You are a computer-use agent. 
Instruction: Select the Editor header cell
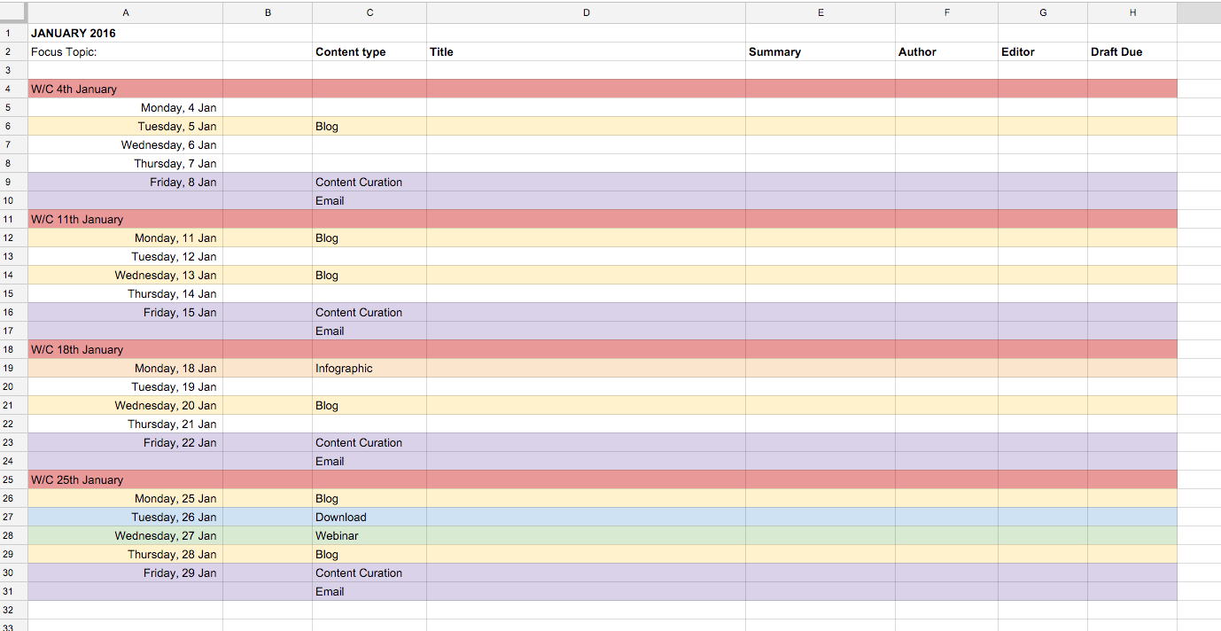[x=1043, y=52]
